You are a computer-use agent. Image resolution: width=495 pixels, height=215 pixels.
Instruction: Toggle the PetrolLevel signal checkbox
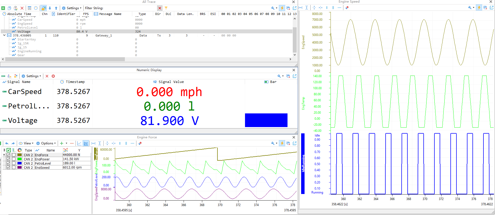8,163
